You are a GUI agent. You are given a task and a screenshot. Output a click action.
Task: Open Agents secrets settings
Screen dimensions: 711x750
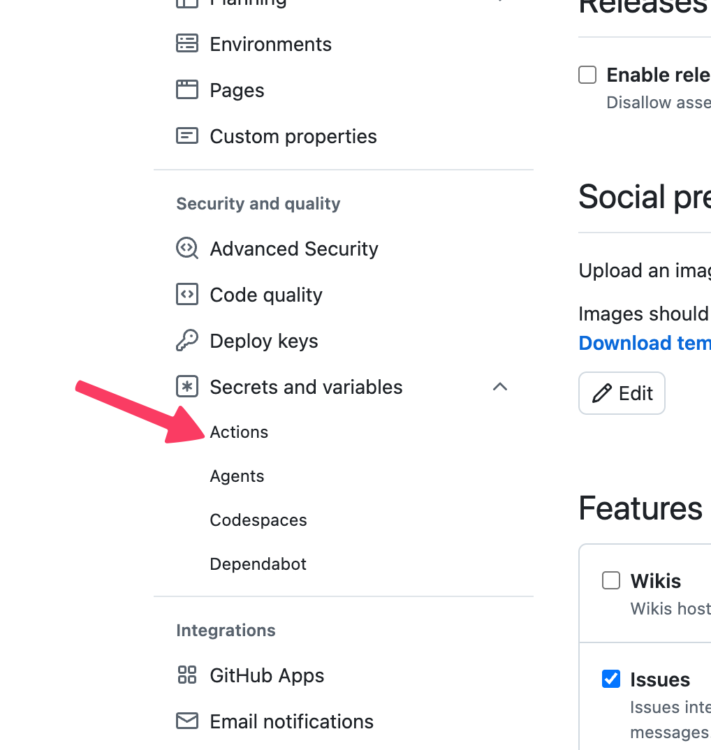point(237,476)
